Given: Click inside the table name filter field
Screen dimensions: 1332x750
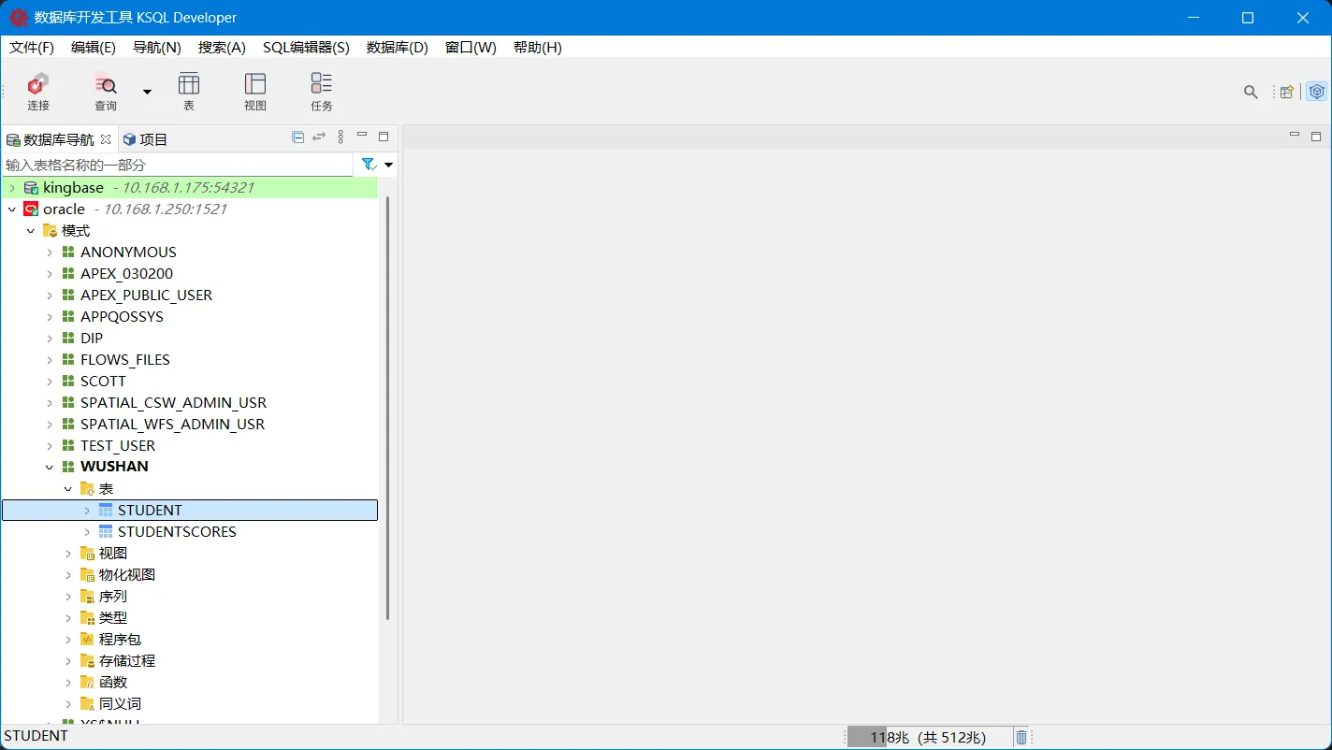Looking at the screenshot, I should coord(168,164).
